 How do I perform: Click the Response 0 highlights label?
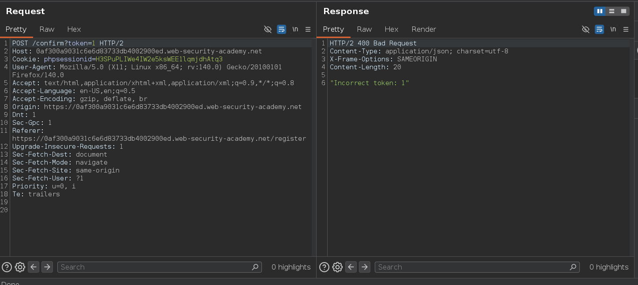(x=609, y=267)
